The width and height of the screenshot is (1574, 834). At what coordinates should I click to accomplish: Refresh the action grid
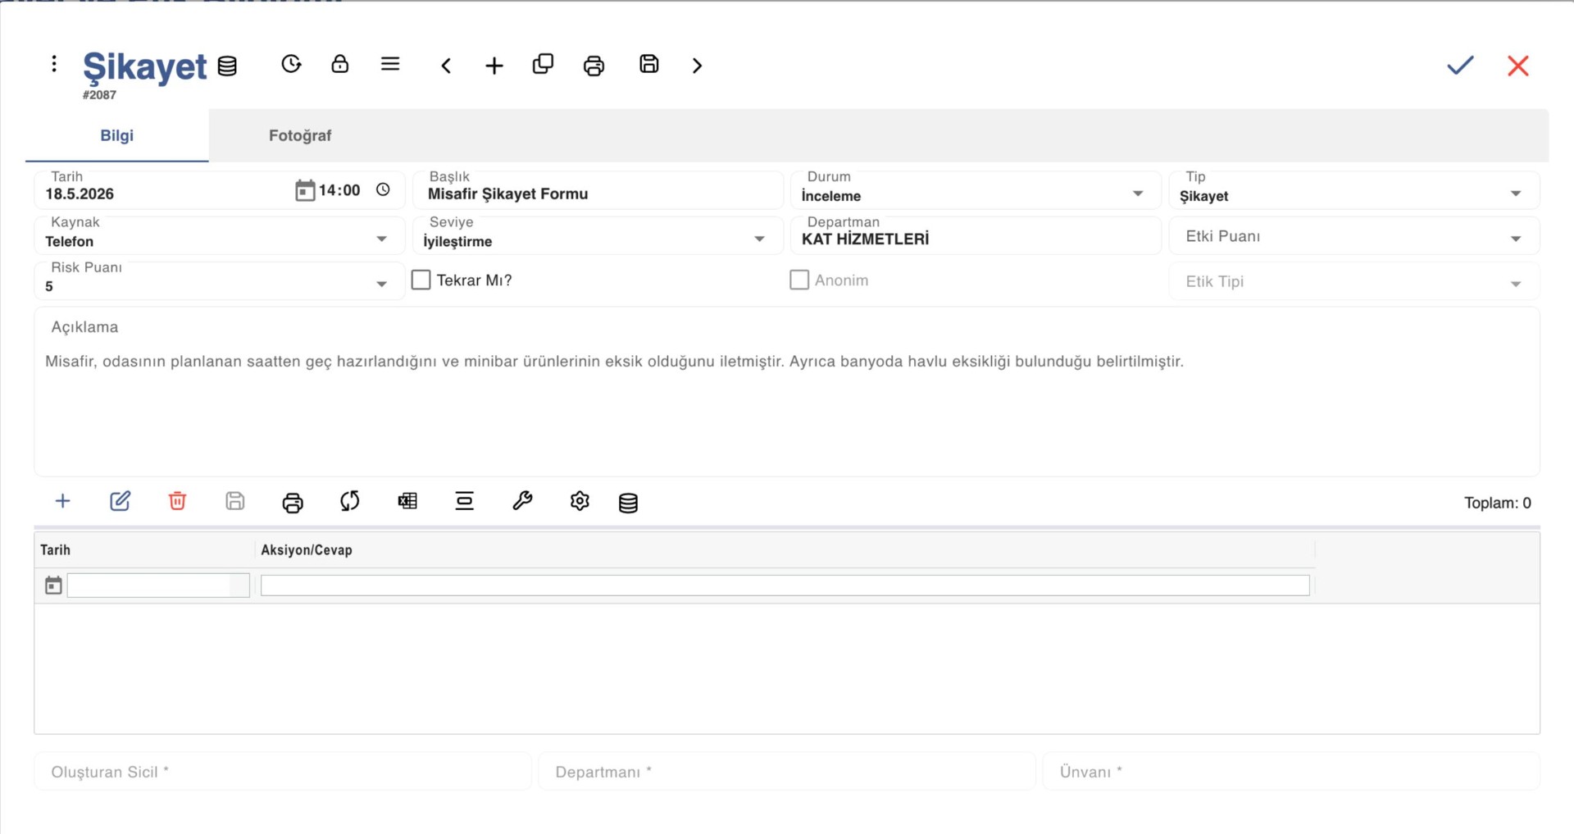pyautogui.click(x=350, y=501)
